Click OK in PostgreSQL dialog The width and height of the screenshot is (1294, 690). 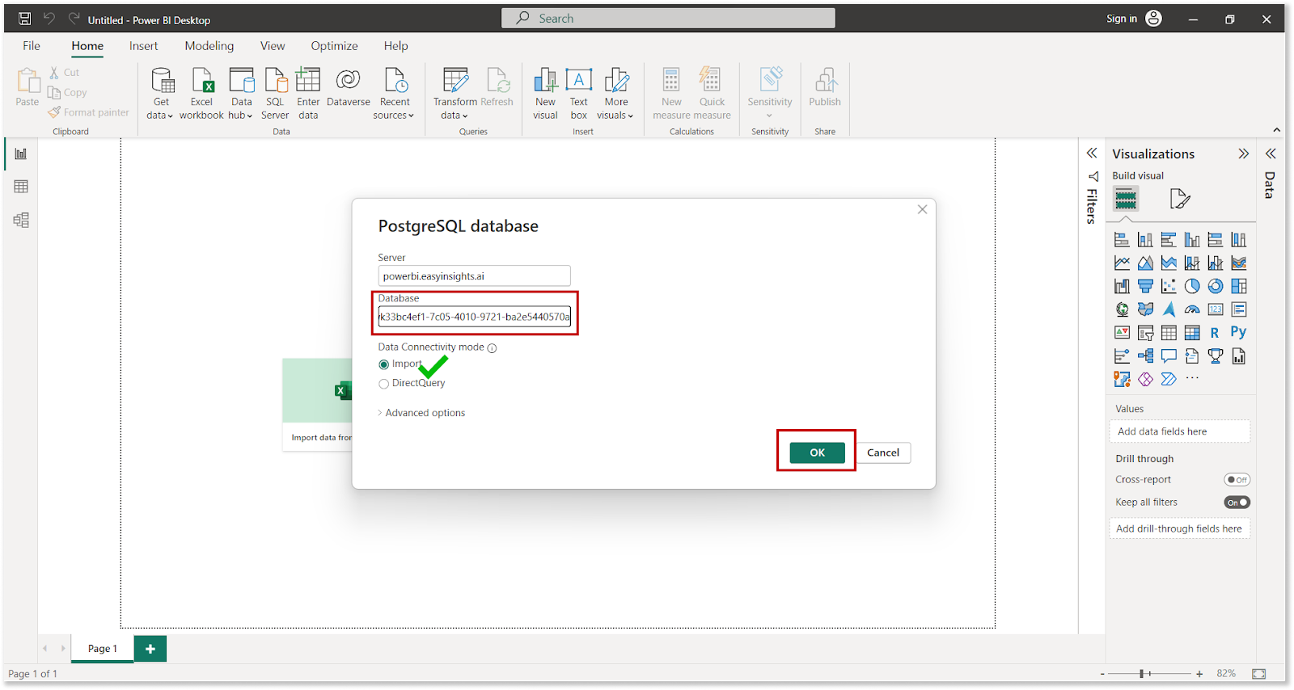point(817,452)
